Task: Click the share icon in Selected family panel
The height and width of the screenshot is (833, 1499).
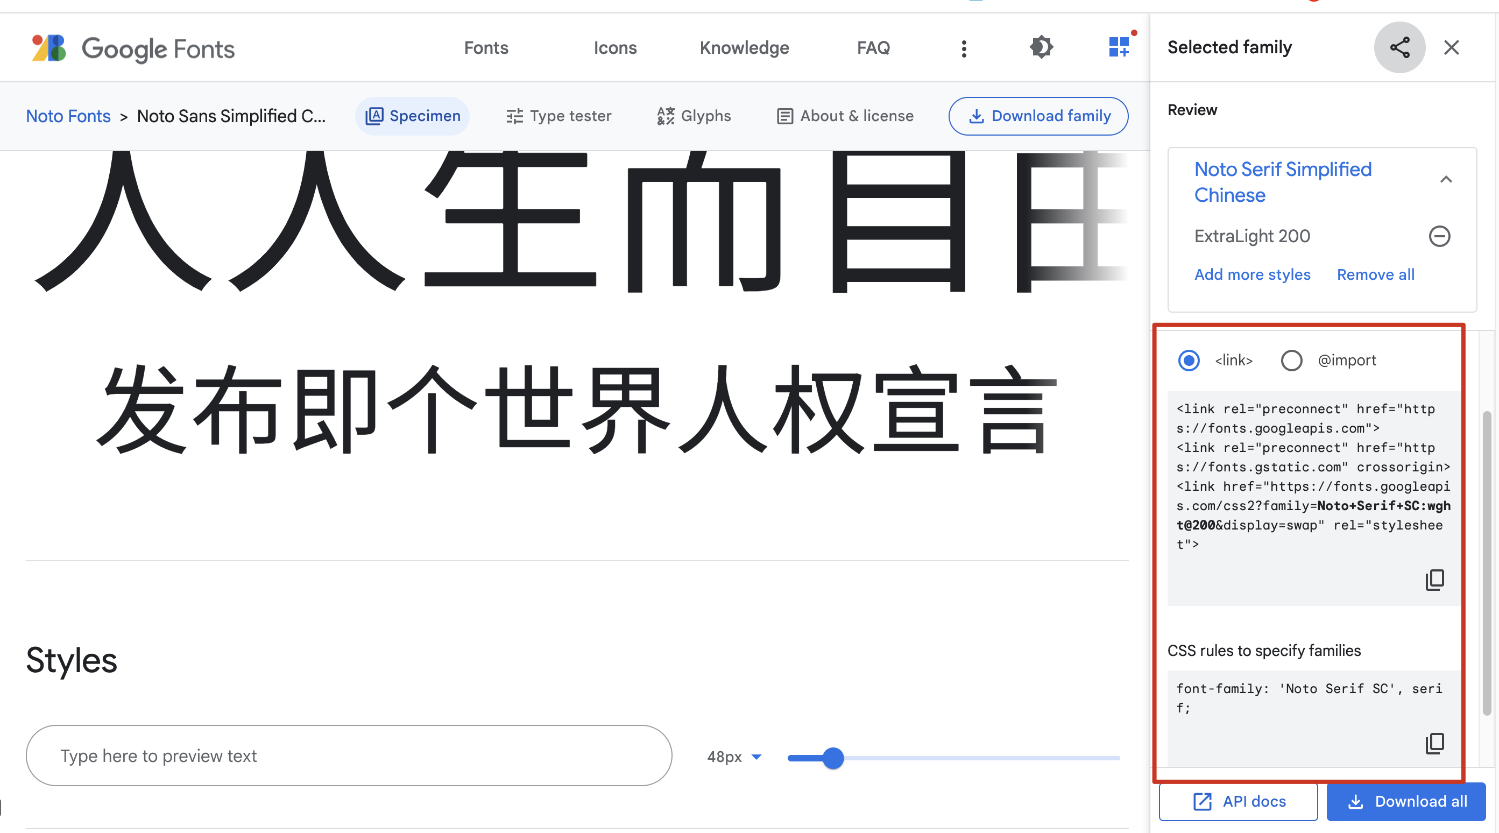Action: (x=1399, y=47)
